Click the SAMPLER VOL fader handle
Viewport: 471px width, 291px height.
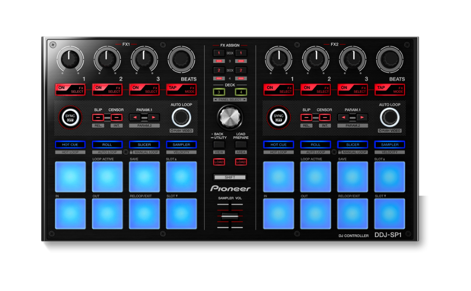tap(230, 216)
